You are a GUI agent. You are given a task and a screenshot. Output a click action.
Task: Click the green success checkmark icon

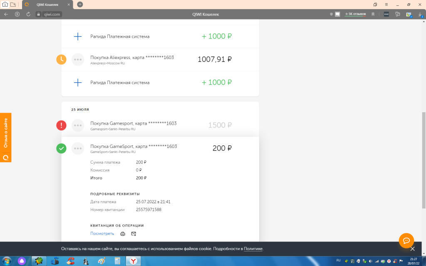pyautogui.click(x=62, y=148)
